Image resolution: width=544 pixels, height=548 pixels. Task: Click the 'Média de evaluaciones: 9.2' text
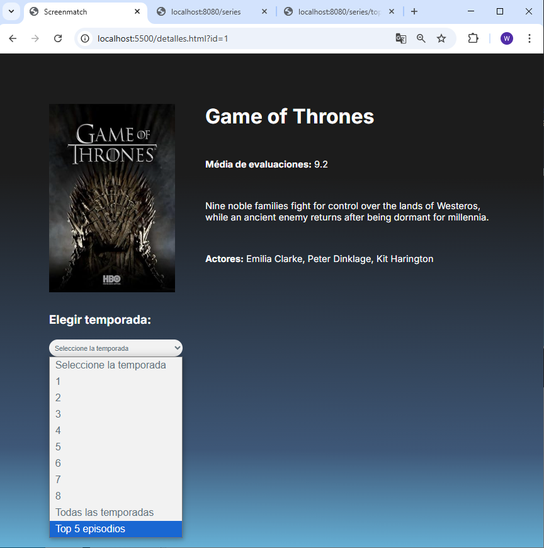(266, 164)
